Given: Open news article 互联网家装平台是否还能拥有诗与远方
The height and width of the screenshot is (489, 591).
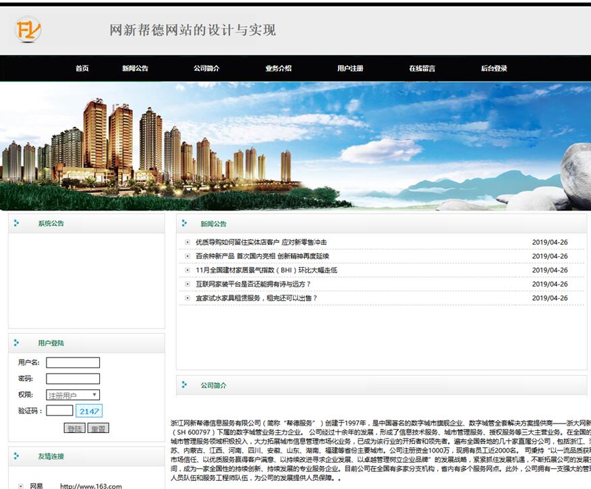Looking at the screenshot, I should [253, 284].
